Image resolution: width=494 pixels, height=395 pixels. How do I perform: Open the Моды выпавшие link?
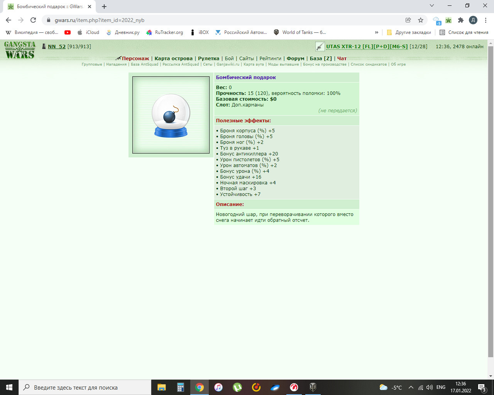pyautogui.click(x=283, y=64)
